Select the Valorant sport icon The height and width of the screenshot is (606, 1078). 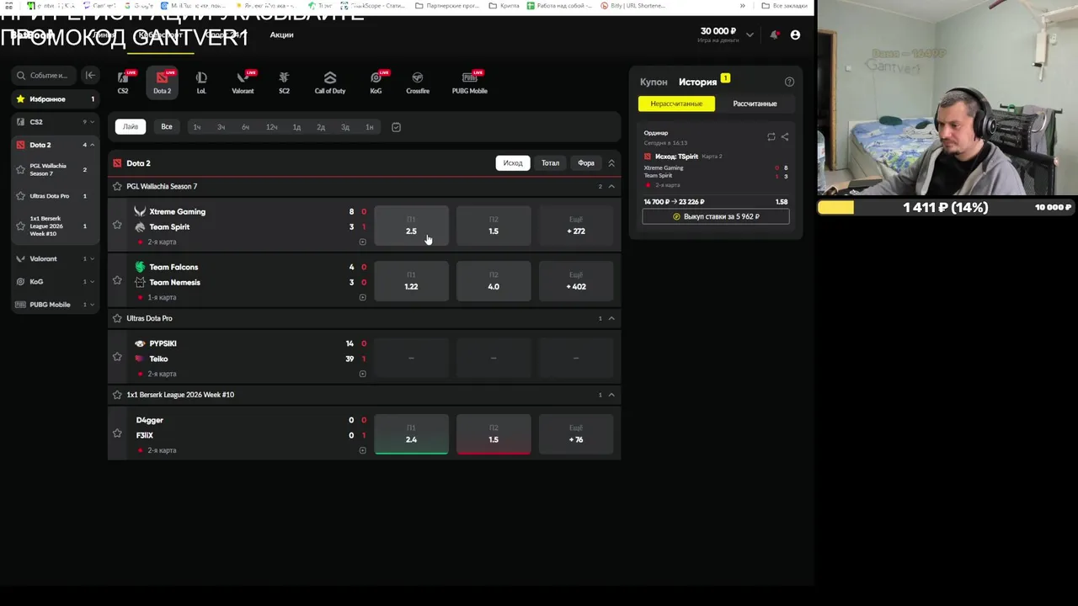[243, 82]
